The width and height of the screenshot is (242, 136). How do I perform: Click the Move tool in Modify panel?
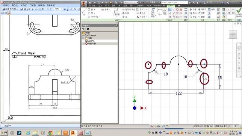[x=193, y=9]
